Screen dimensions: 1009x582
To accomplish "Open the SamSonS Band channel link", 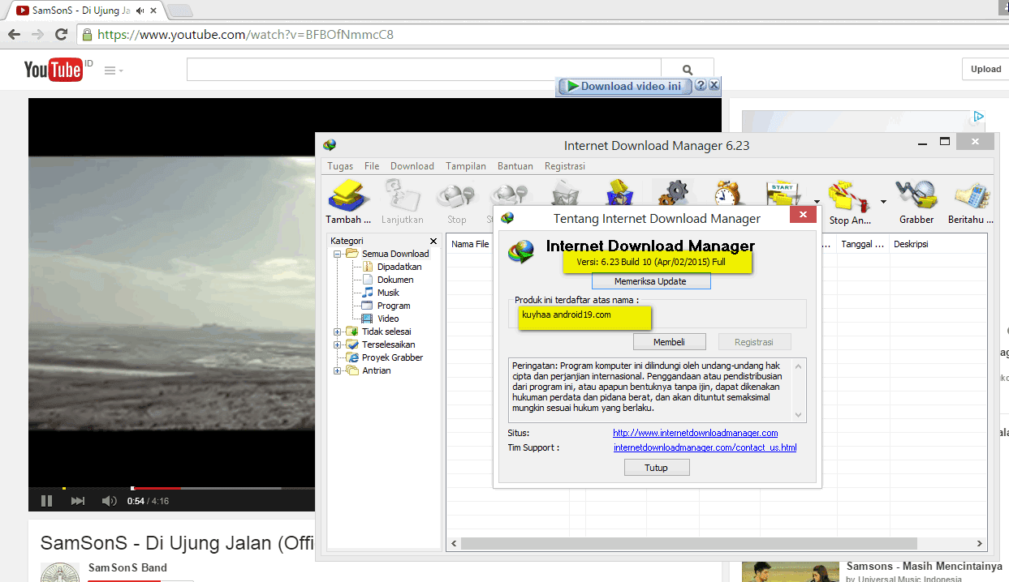I will pos(127,567).
